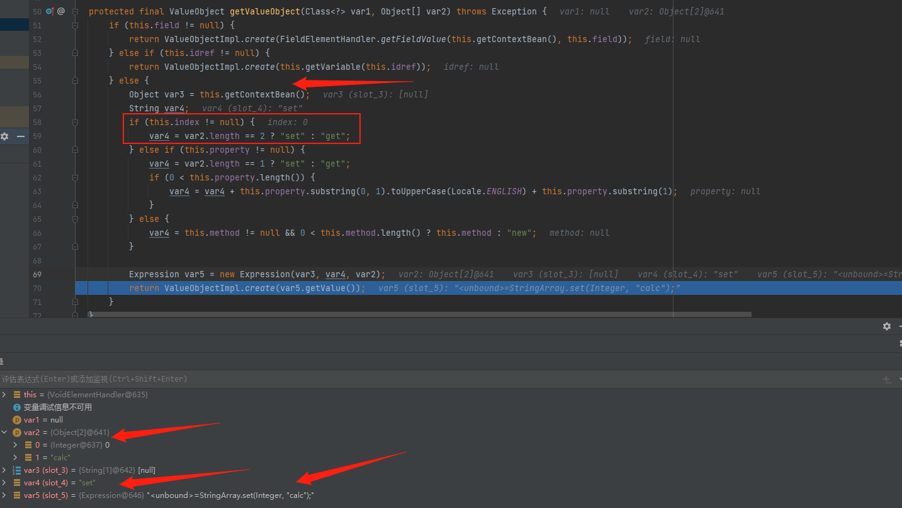Click the parameter icon beside var2

[17, 433]
